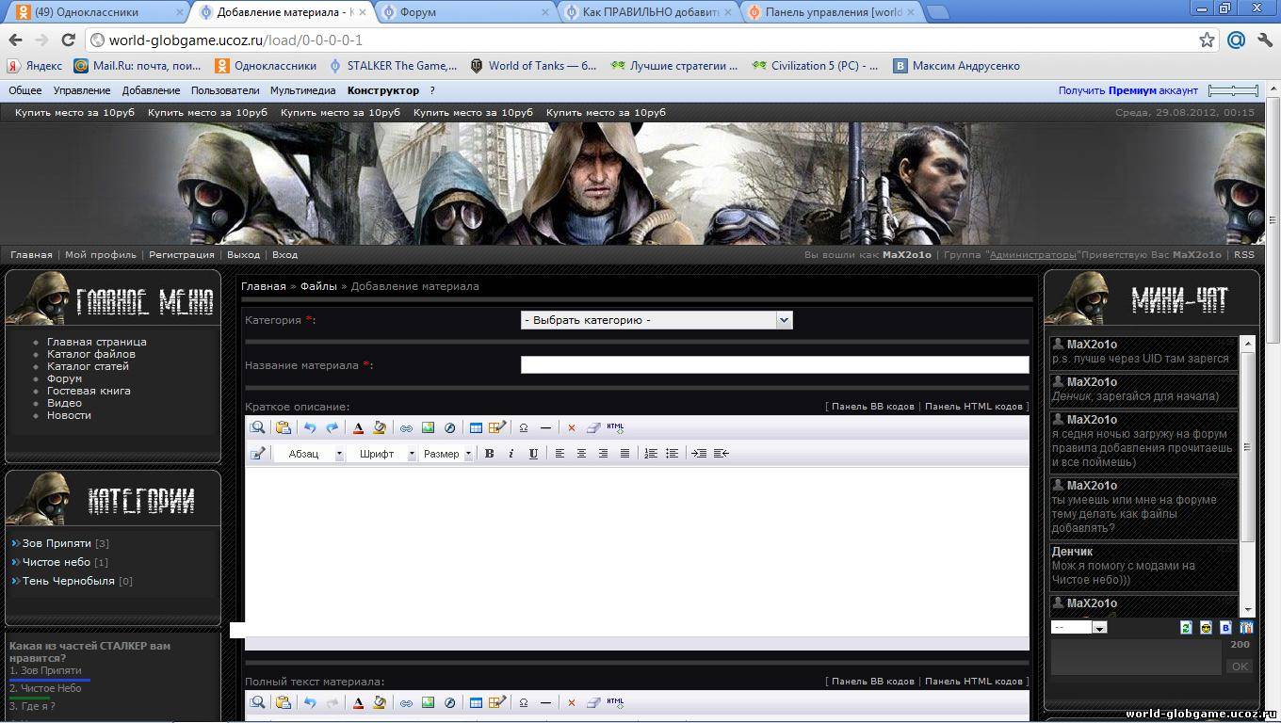Center text in Краткое описание editor
The height and width of the screenshot is (723, 1281).
pyautogui.click(x=581, y=454)
